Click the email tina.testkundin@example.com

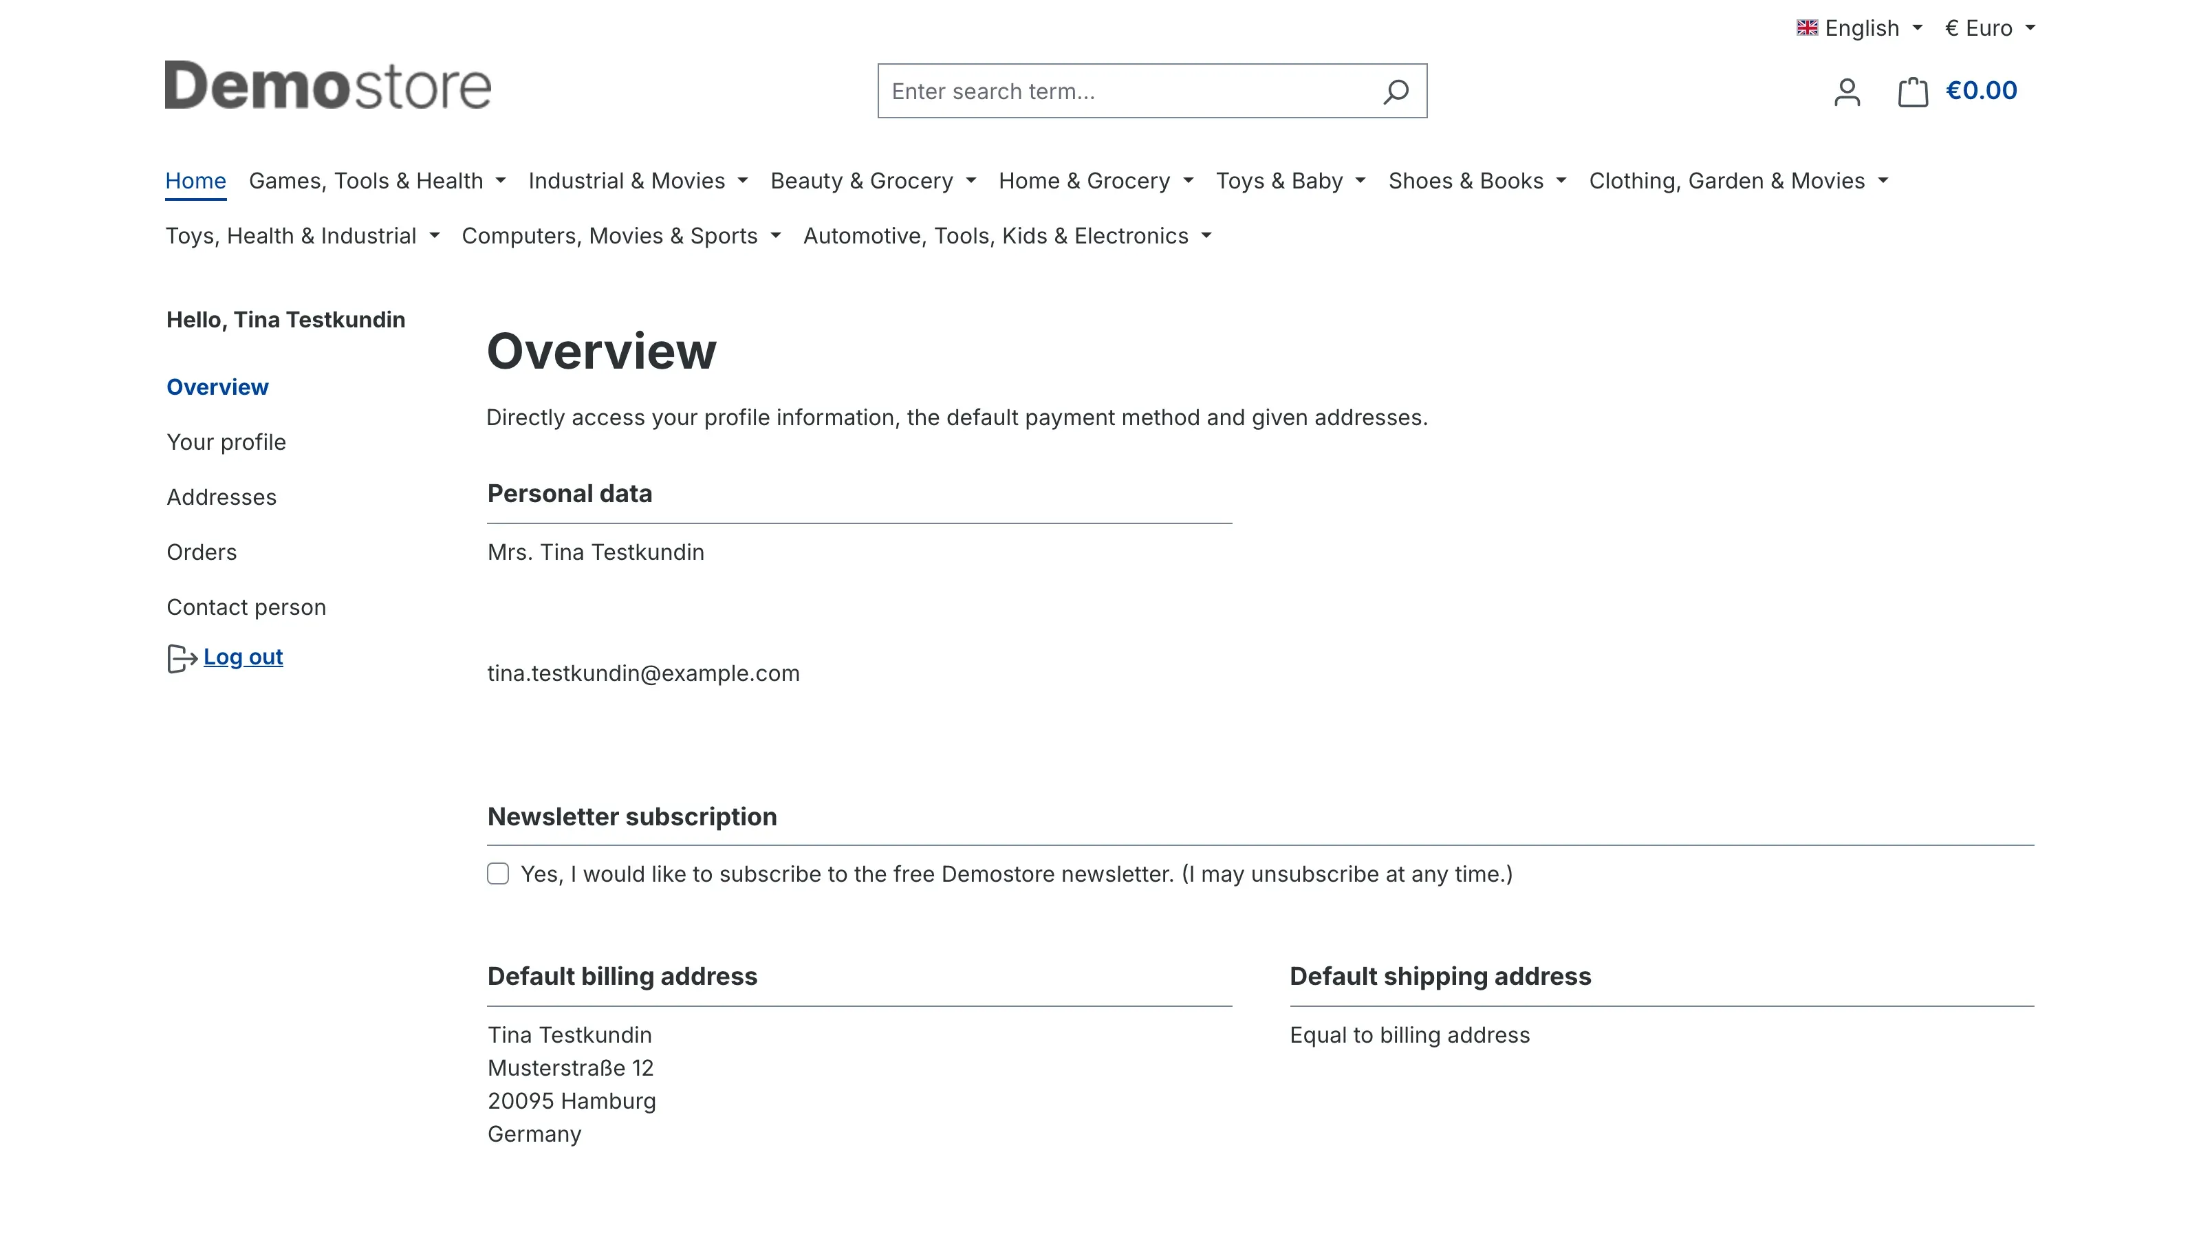(x=643, y=673)
